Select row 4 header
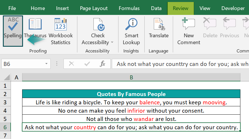The image size is (249, 139). (5, 110)
